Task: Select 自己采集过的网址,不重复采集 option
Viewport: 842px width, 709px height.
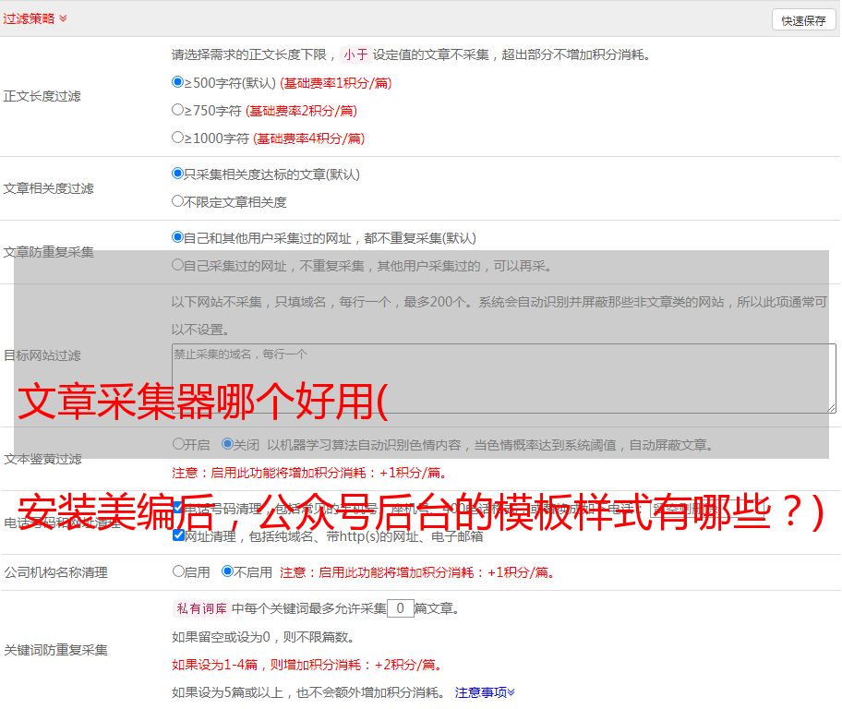Action: pos(177,264)
